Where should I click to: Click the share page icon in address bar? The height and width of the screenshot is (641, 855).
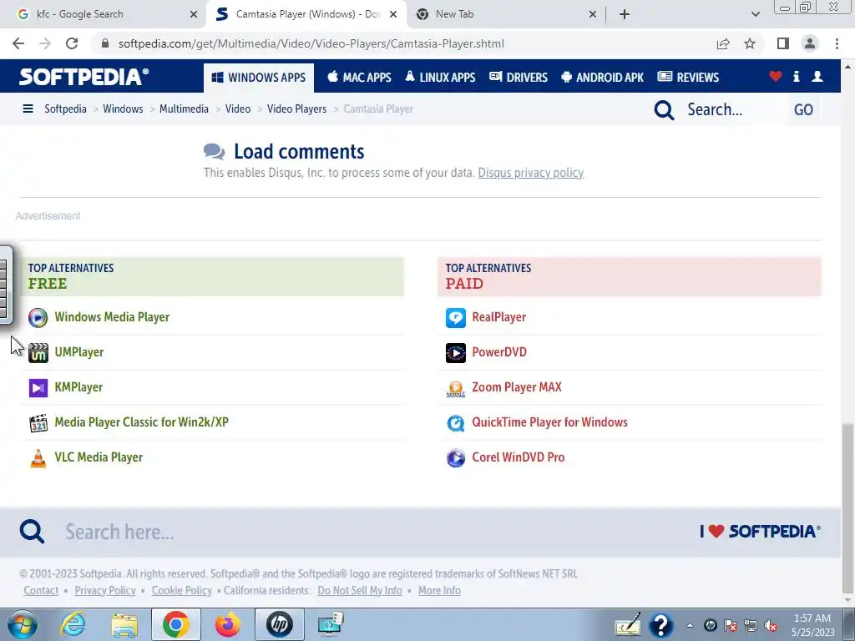(723, 43)
